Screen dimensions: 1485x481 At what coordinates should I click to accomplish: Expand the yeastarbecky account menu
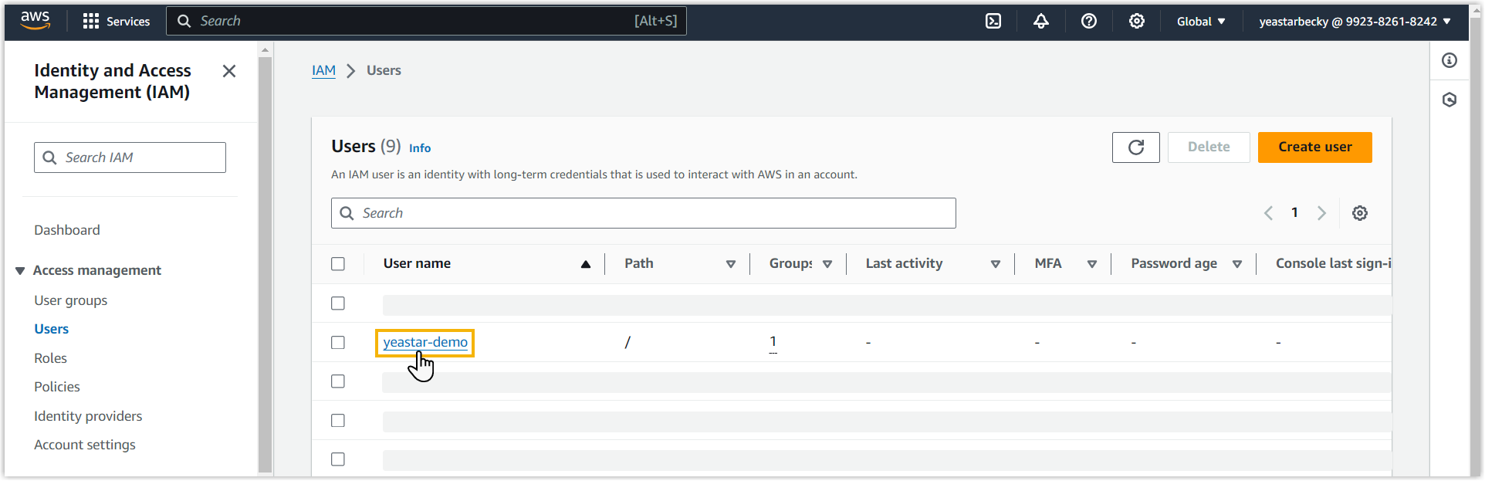click(x=1355, y=22)
